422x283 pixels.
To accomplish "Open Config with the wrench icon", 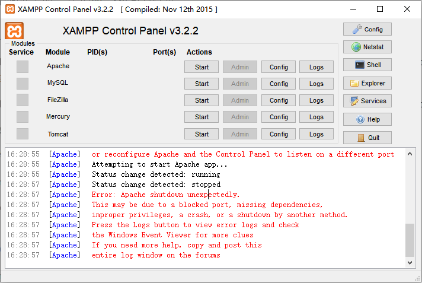I will pyautogui.click(x=367, y=29).
